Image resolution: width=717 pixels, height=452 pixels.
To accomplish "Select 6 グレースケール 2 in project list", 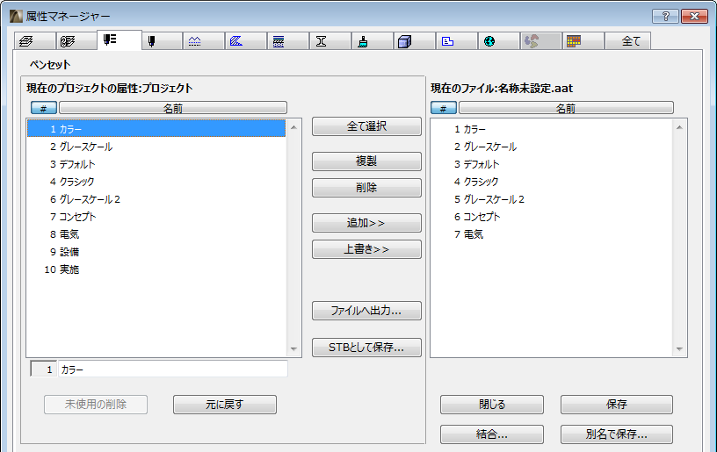I will tap(156, 199).
